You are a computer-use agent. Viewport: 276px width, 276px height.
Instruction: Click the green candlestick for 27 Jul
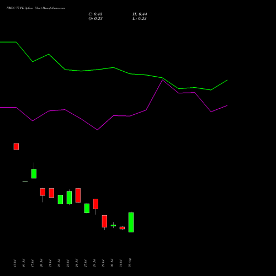coord(87,208)
